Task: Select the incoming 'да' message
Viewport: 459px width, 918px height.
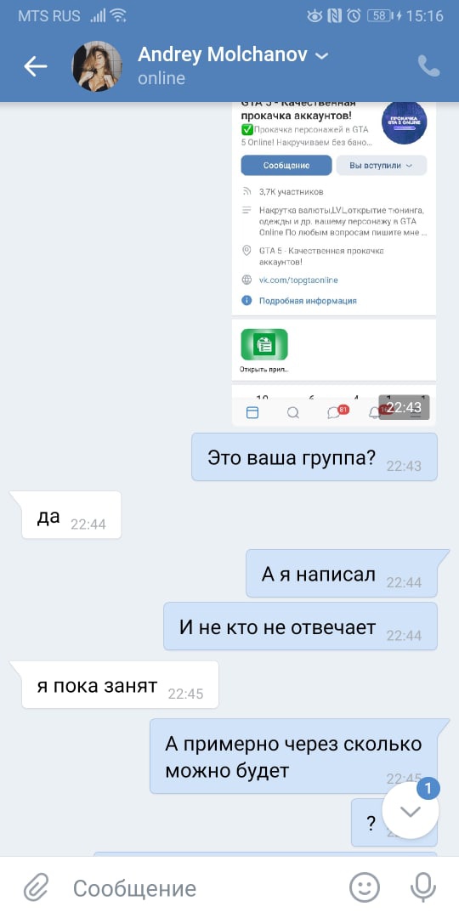Action: [71, 515]
